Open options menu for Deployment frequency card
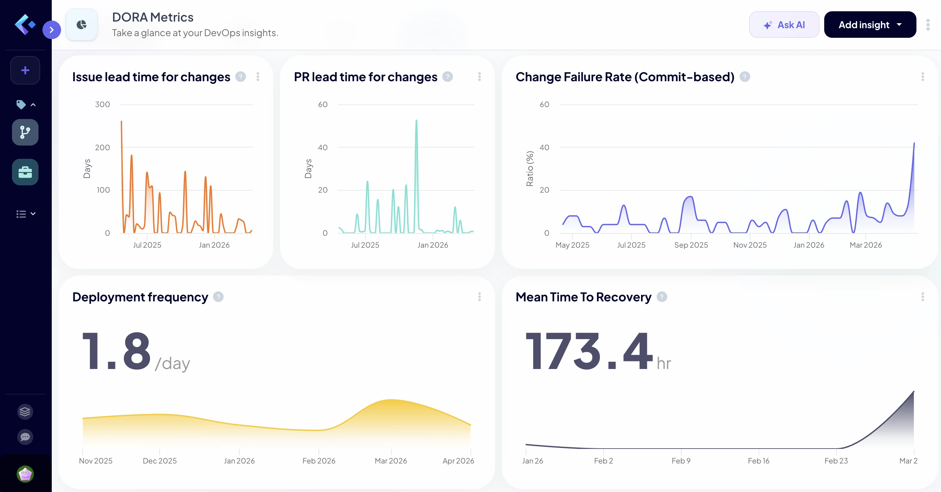 click(x=480, y=297)
